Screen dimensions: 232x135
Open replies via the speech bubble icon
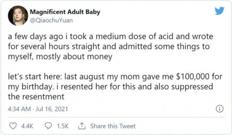(x=48, y=126)
